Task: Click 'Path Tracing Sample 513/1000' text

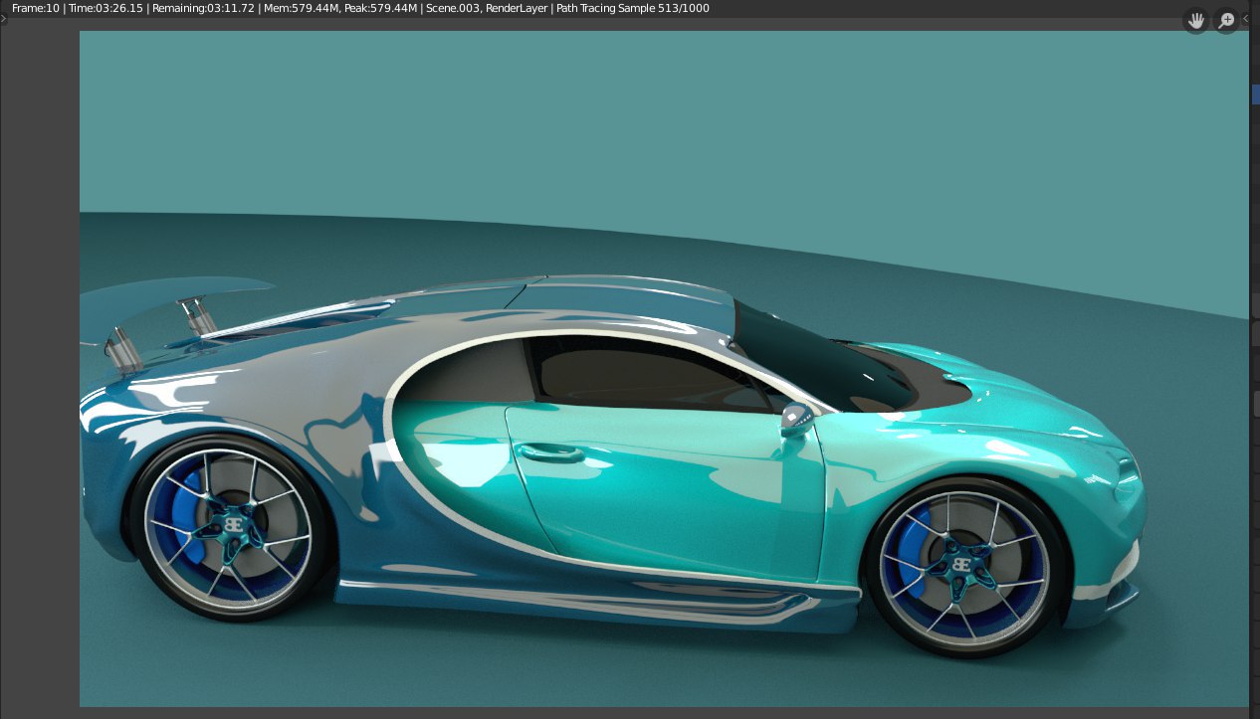Action: tap(633, 8)
